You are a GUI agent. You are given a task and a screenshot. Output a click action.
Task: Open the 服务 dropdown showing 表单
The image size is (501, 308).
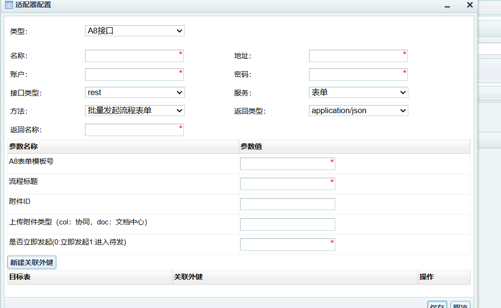(358, 93)
